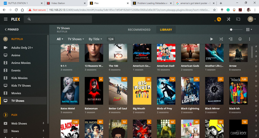
Task: Shuffle the TV Shows library
Action: click(x=221, y=39)
